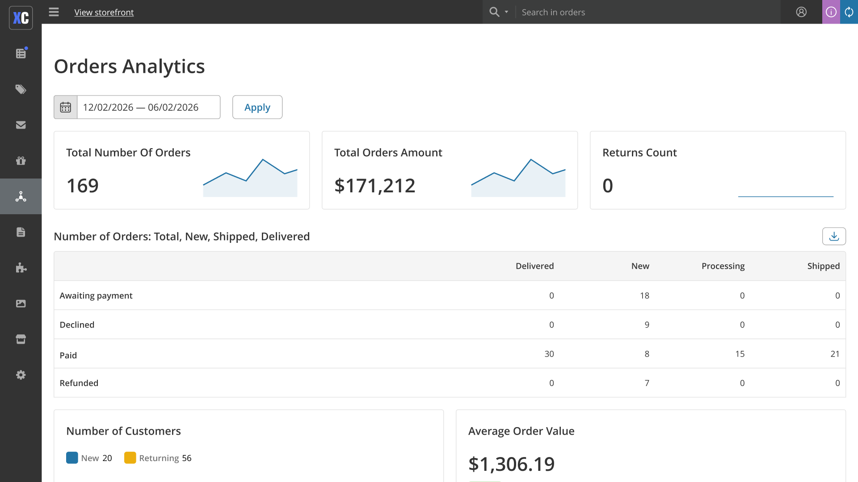
Task: Expand the search scope dropdown arrow
Action: pos(506,12)
